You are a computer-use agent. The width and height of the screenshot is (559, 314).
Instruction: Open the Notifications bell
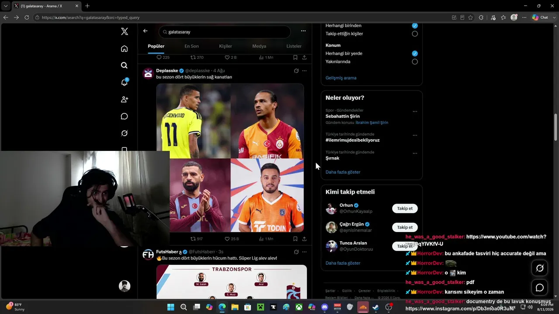point(124,82)
